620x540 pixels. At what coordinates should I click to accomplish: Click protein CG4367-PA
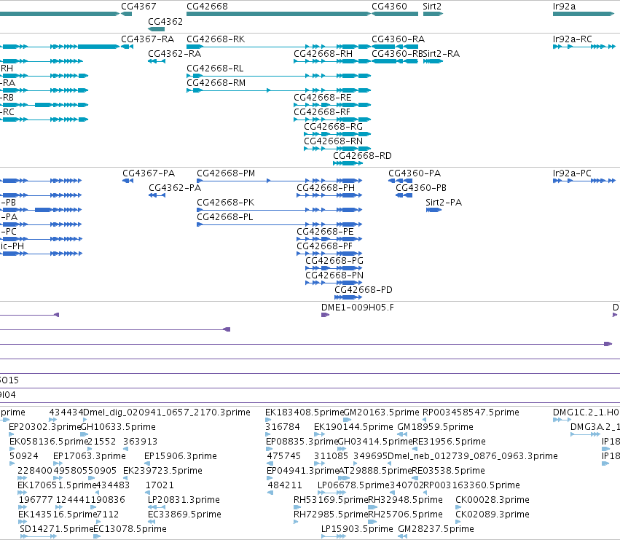click(127, 181)
